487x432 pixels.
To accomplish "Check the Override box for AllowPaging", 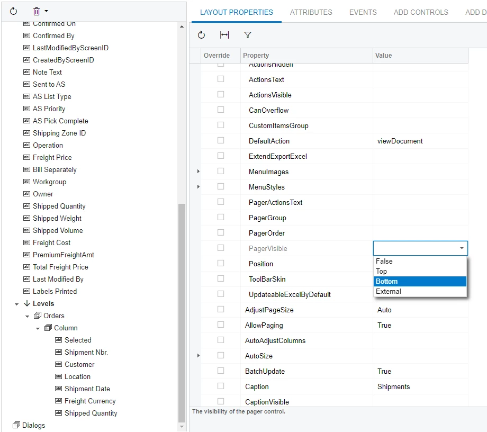I will click(x=221, y=325).
